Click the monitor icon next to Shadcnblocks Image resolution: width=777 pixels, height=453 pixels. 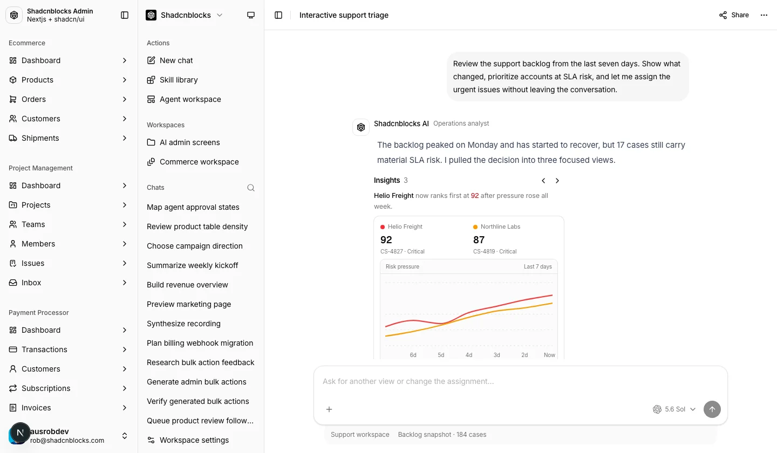click(x=251, y=15)
